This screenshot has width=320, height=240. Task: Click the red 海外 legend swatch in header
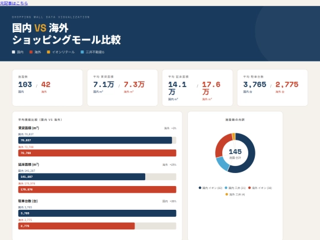point(31,52)
